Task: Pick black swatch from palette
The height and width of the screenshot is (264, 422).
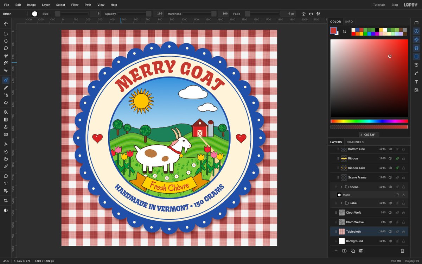Action: pyautogui.click(x=377, y=30)
